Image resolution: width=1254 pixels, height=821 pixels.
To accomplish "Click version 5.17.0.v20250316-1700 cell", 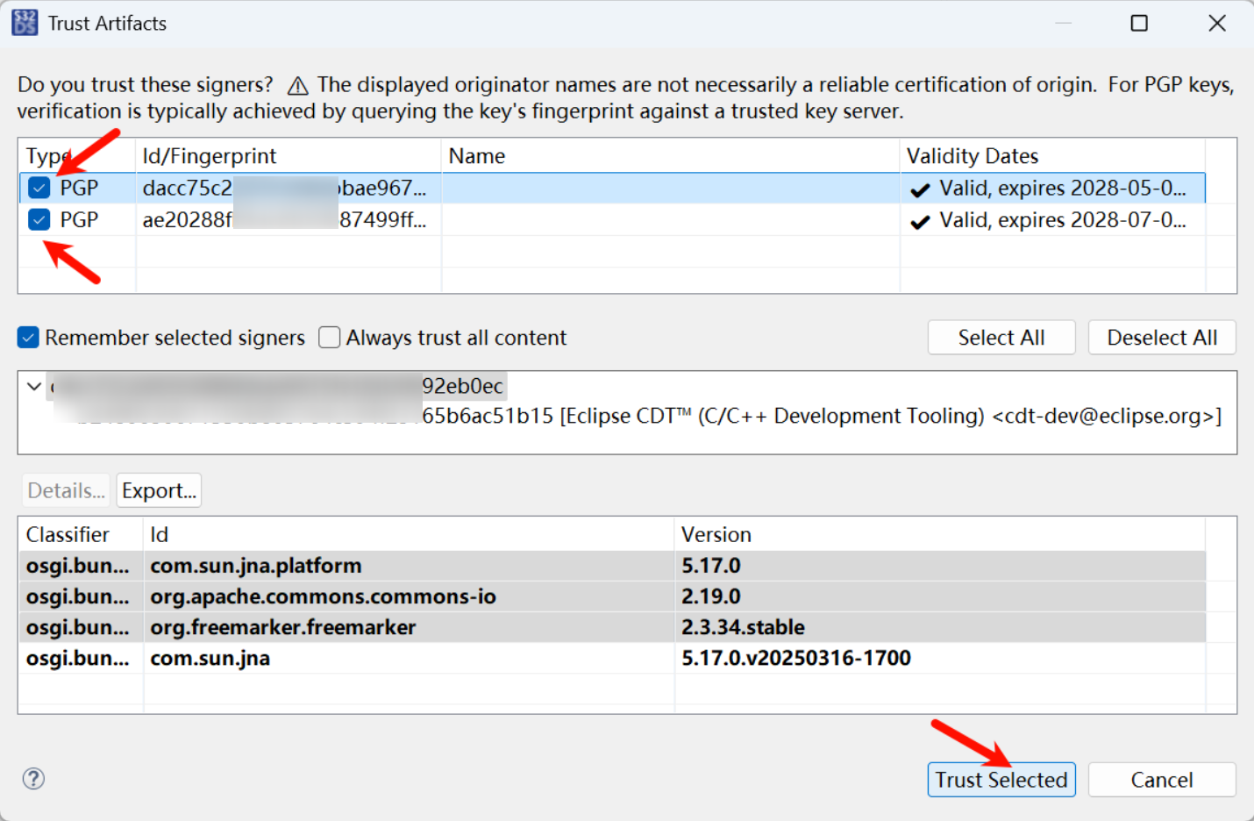I will [940, 658].
